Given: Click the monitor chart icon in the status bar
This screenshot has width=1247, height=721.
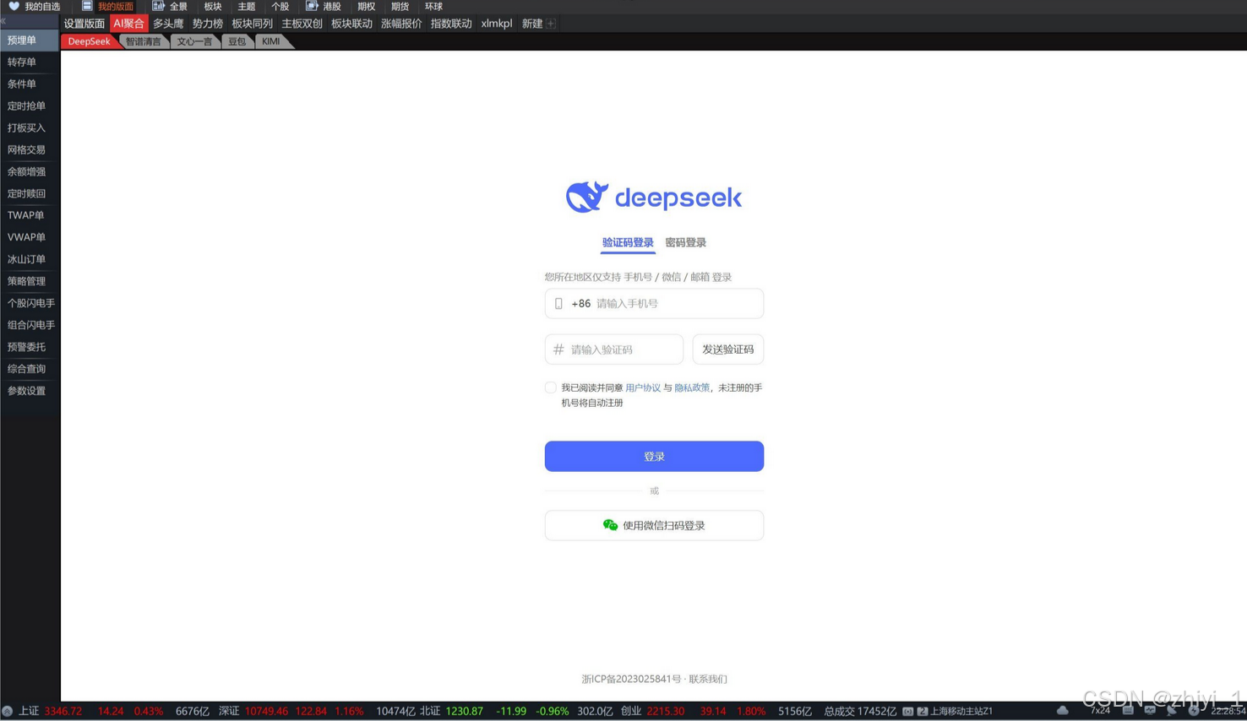Looking at the screenshot, I should coord(1150,711).
